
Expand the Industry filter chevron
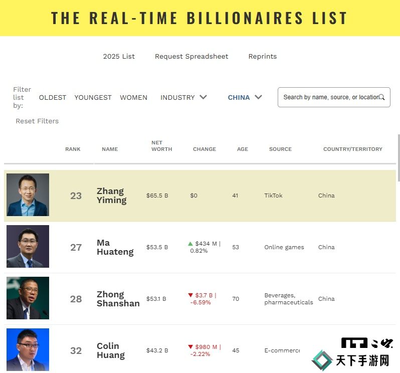pos(203,97)
